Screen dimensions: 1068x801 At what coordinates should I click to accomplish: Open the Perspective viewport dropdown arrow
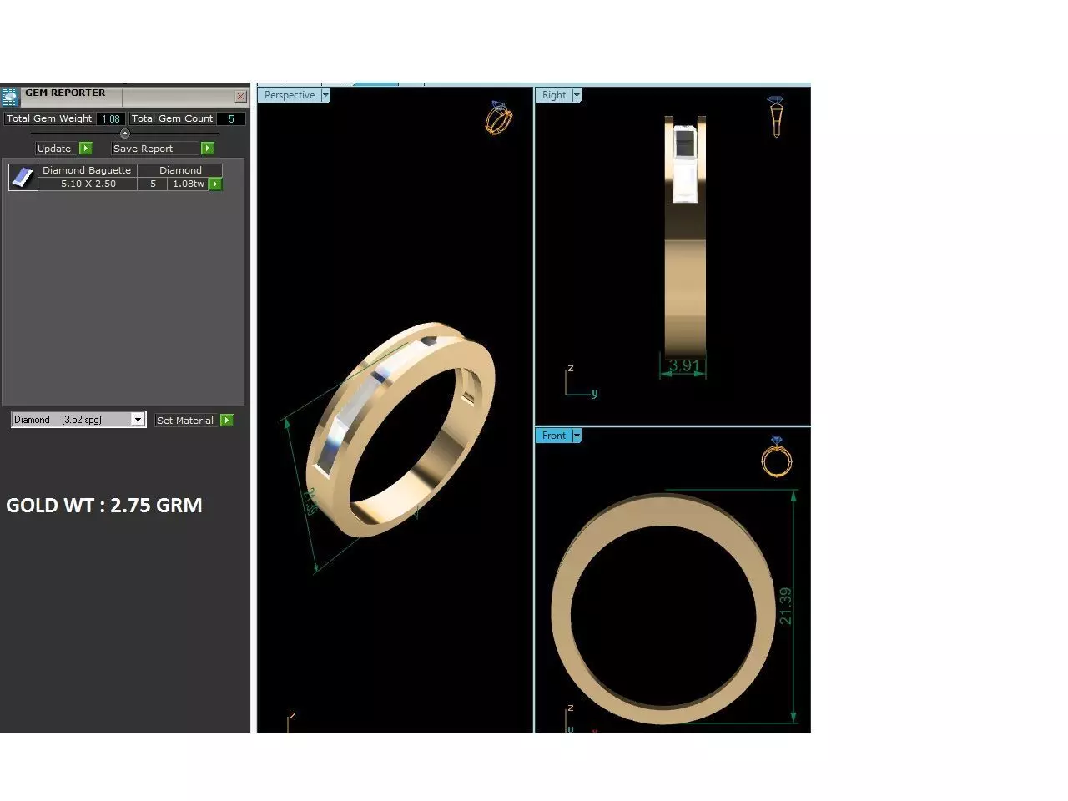325,95
